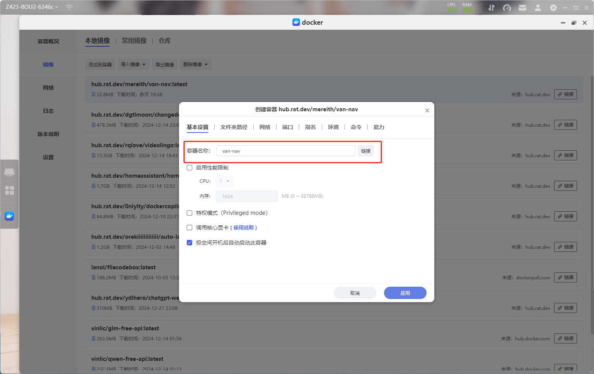The width and height of the screenshot is (594, 374).
Task: Click the RAM usage indicator in top bar
Action: point(467,7)
